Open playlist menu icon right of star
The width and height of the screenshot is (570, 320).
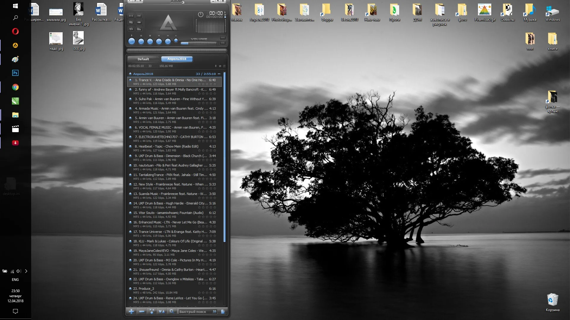(224, 66)
